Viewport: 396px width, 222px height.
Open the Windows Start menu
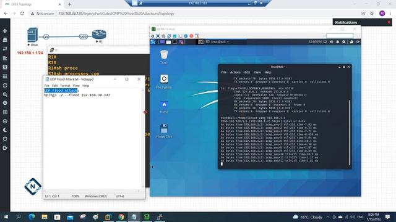(x=6, y=216)
